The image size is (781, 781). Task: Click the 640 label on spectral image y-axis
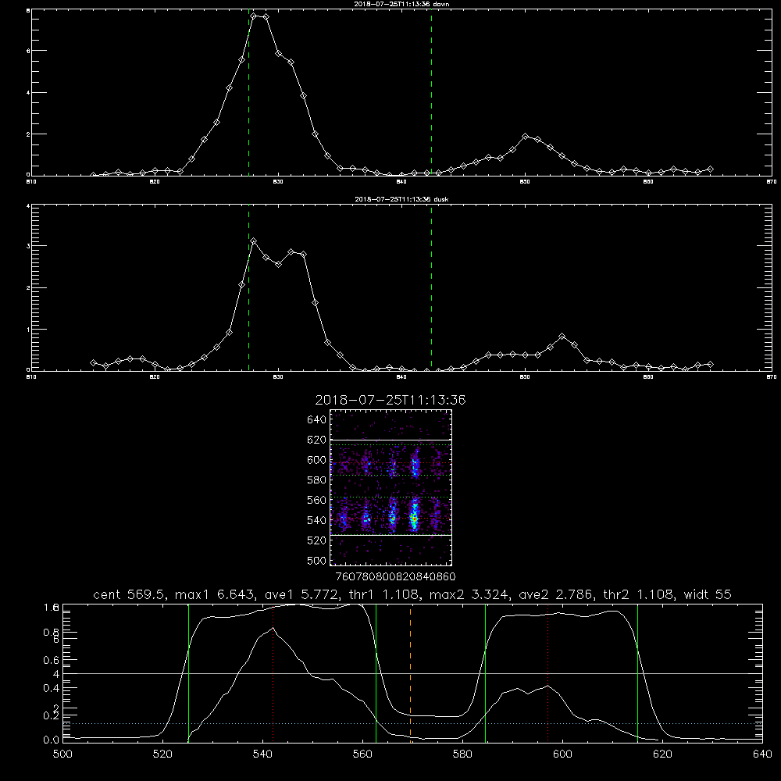click(x=317, y=420)
